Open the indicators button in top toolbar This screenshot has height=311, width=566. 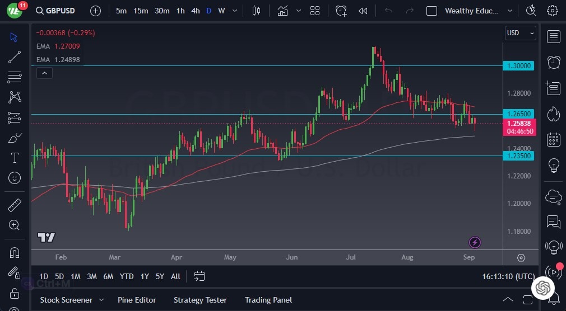tap(283, 11)
